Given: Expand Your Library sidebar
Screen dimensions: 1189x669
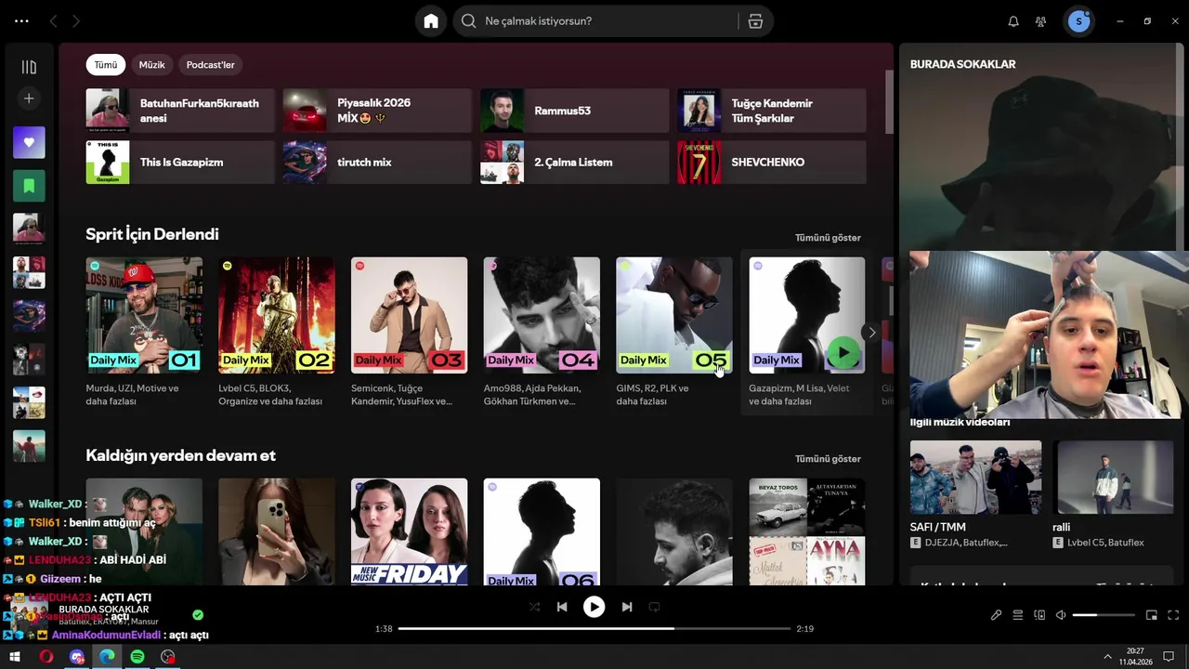Looking at the screenshot, I should (29, 67).
